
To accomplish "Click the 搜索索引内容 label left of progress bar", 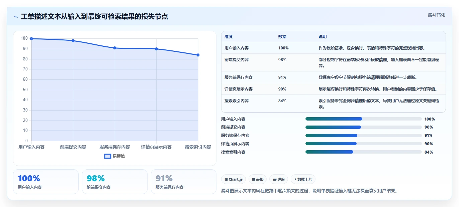I will click(x=233, y=152).
